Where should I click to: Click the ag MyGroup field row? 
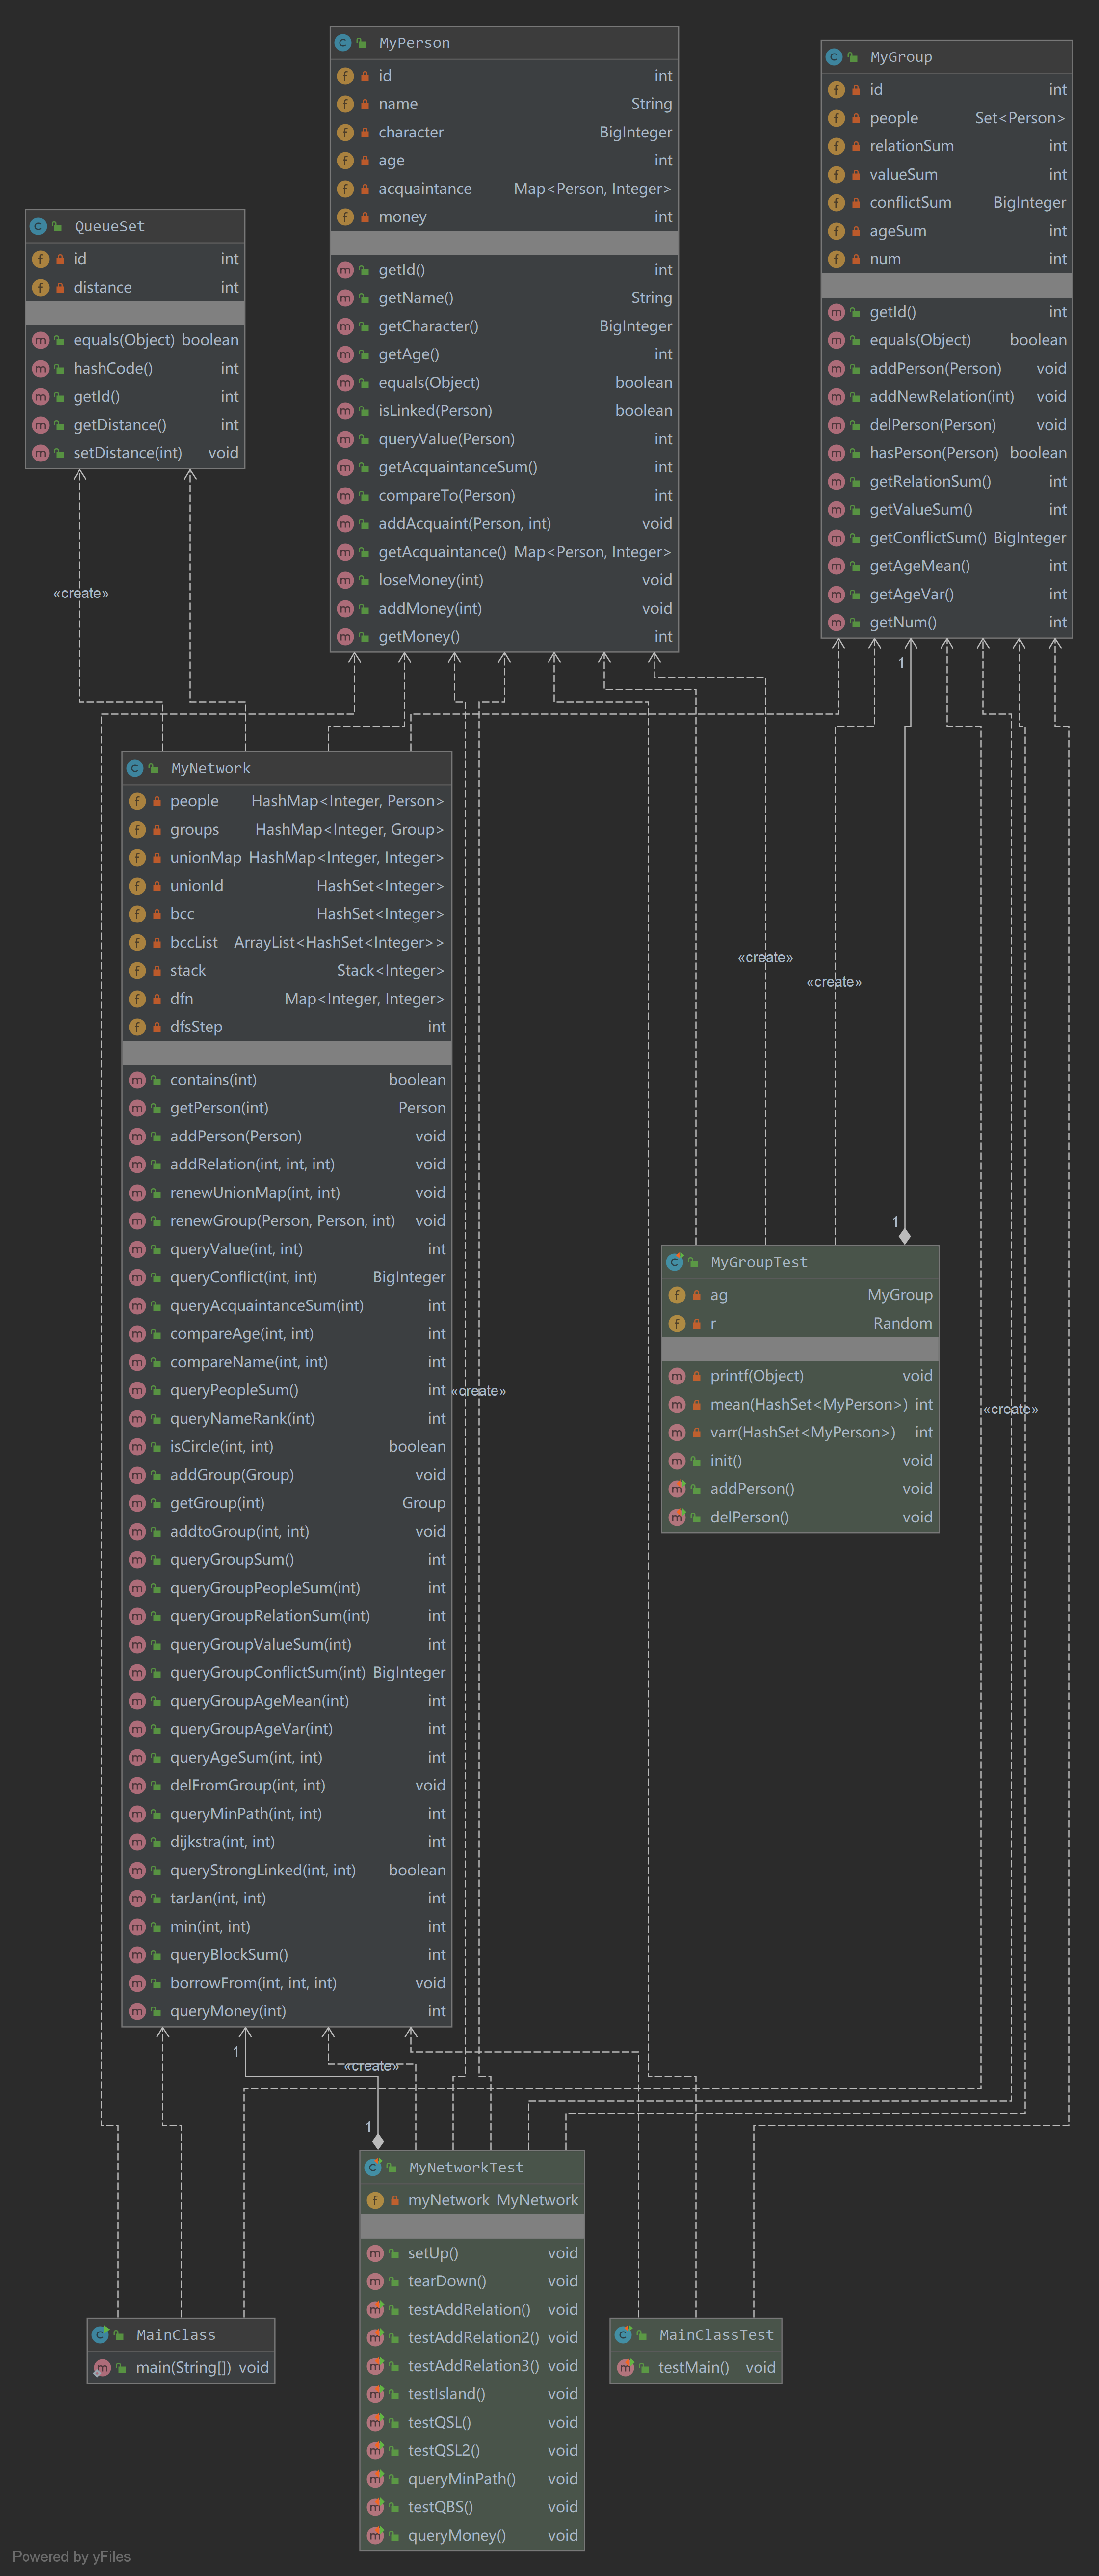tap(800, 1295)
